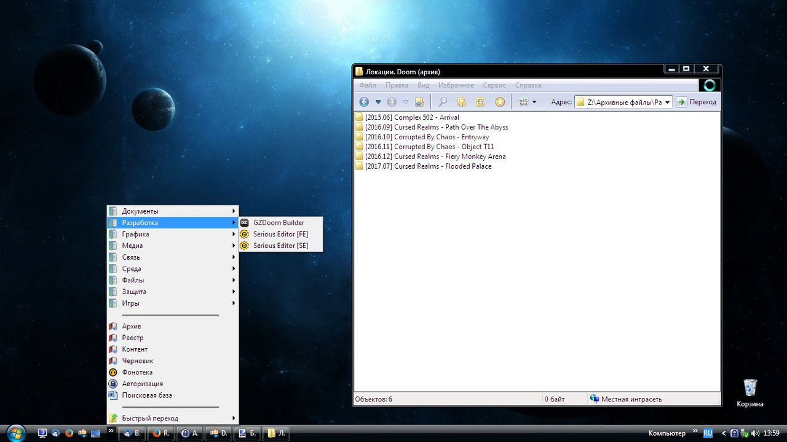Open the Сервис menu
The image size is (787, 442).
tap(494, 85)
